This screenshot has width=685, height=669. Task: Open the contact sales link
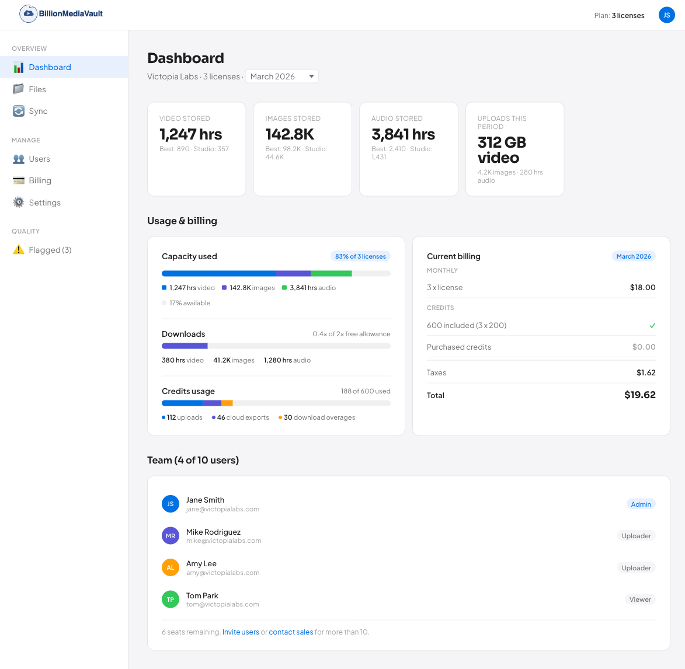290,632
